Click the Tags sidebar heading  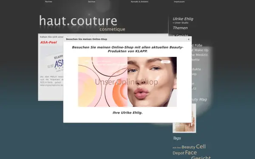[177, 138]
